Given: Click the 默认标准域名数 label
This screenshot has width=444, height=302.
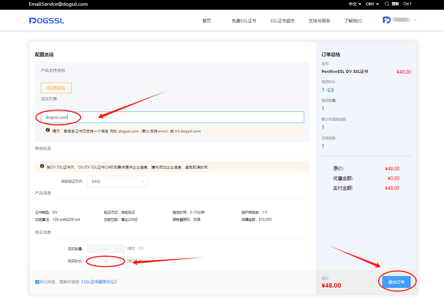Looking at the screenshot, I should 334,119.
